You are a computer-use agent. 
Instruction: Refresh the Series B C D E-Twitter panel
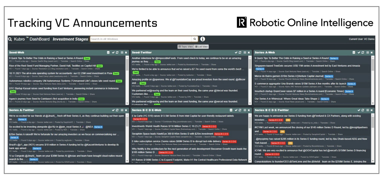[x=363, y=110]
